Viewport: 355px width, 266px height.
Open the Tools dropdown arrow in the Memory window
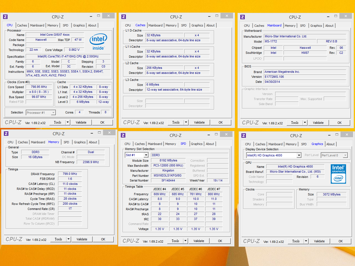(x=68, y=239)
